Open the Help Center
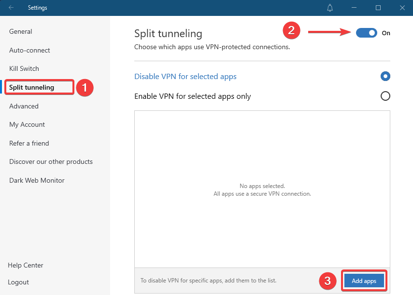Viewport: 413px width, 295px height. 26,265
